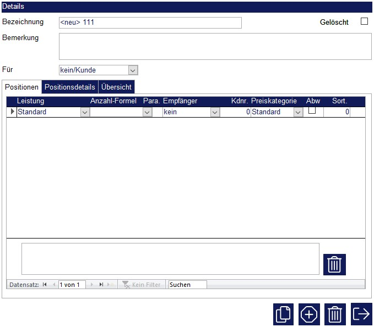Click the copy record icon at bottom
The height and width of the screenshot is (327, 374).
click(283, 314)
